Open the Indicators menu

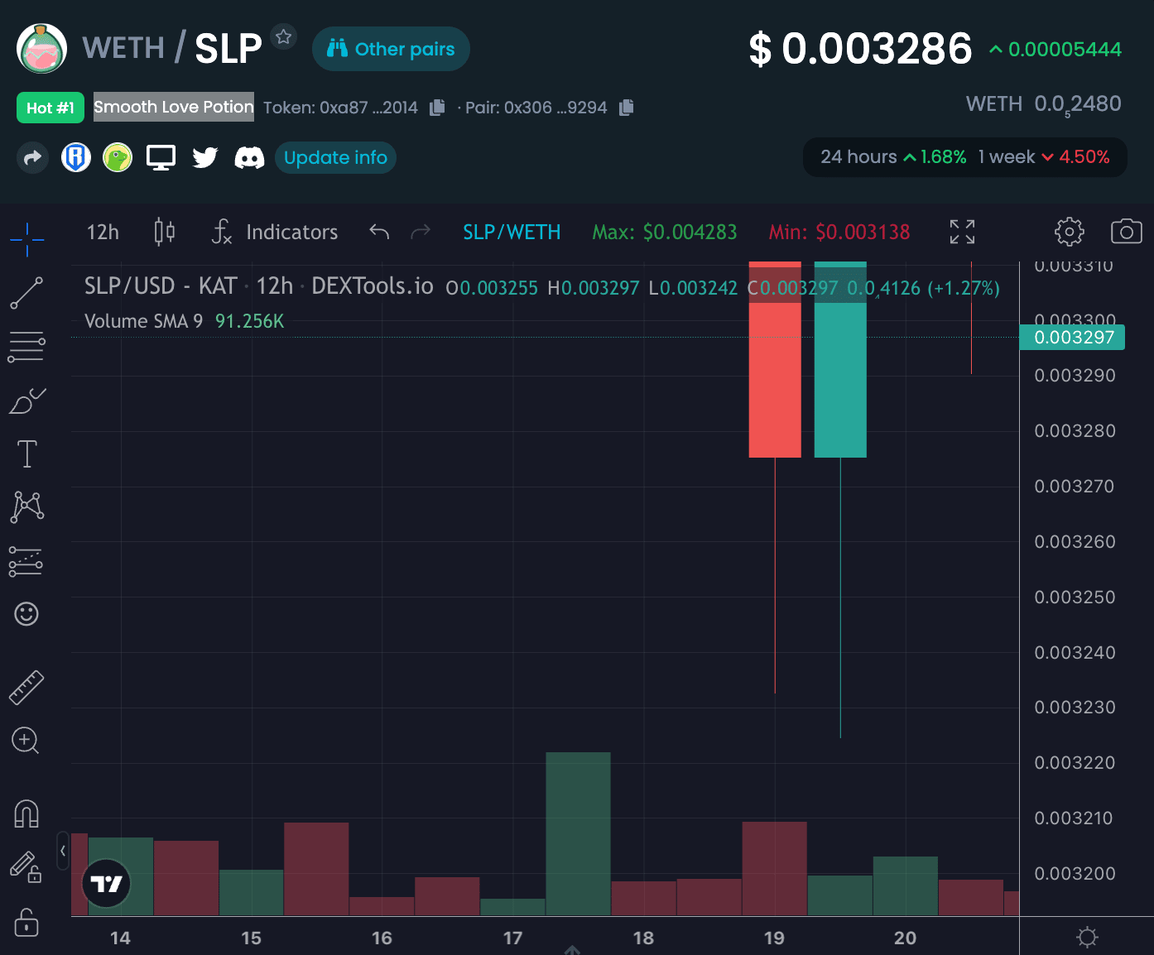pos(276,232)
